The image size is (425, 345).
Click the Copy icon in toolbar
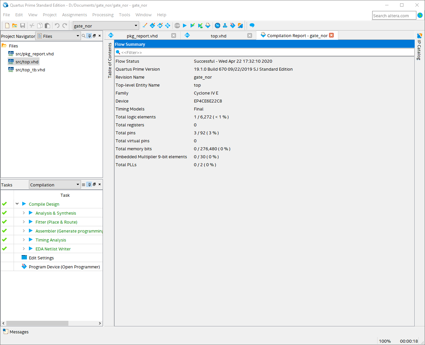[40, 26]
